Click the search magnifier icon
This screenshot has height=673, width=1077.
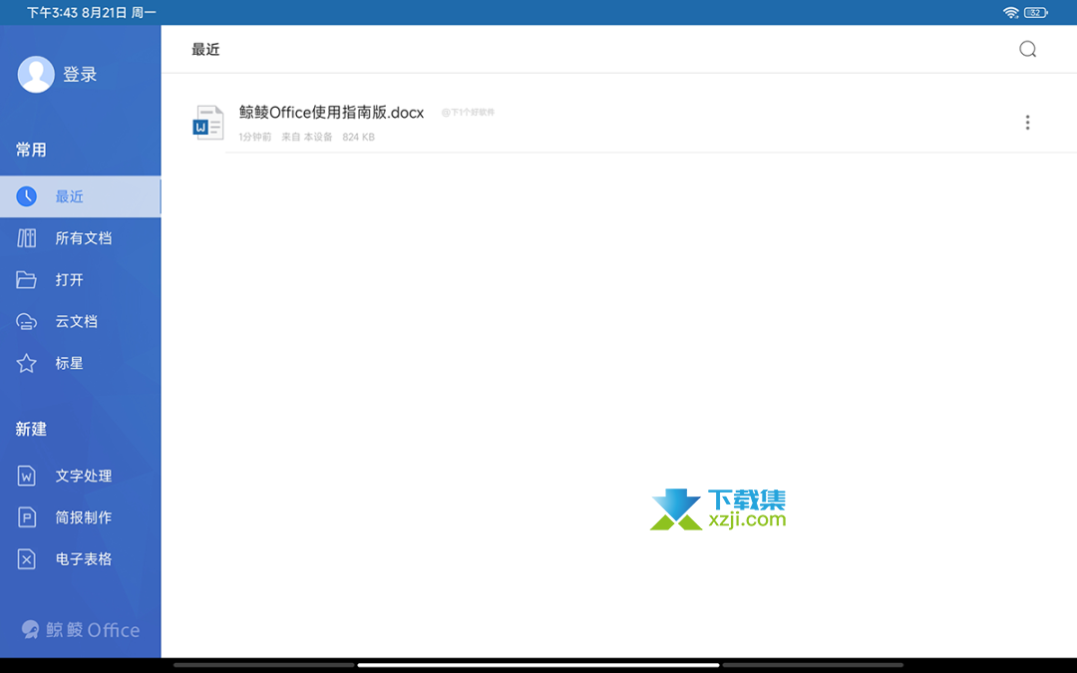[x=1027, y=50]
